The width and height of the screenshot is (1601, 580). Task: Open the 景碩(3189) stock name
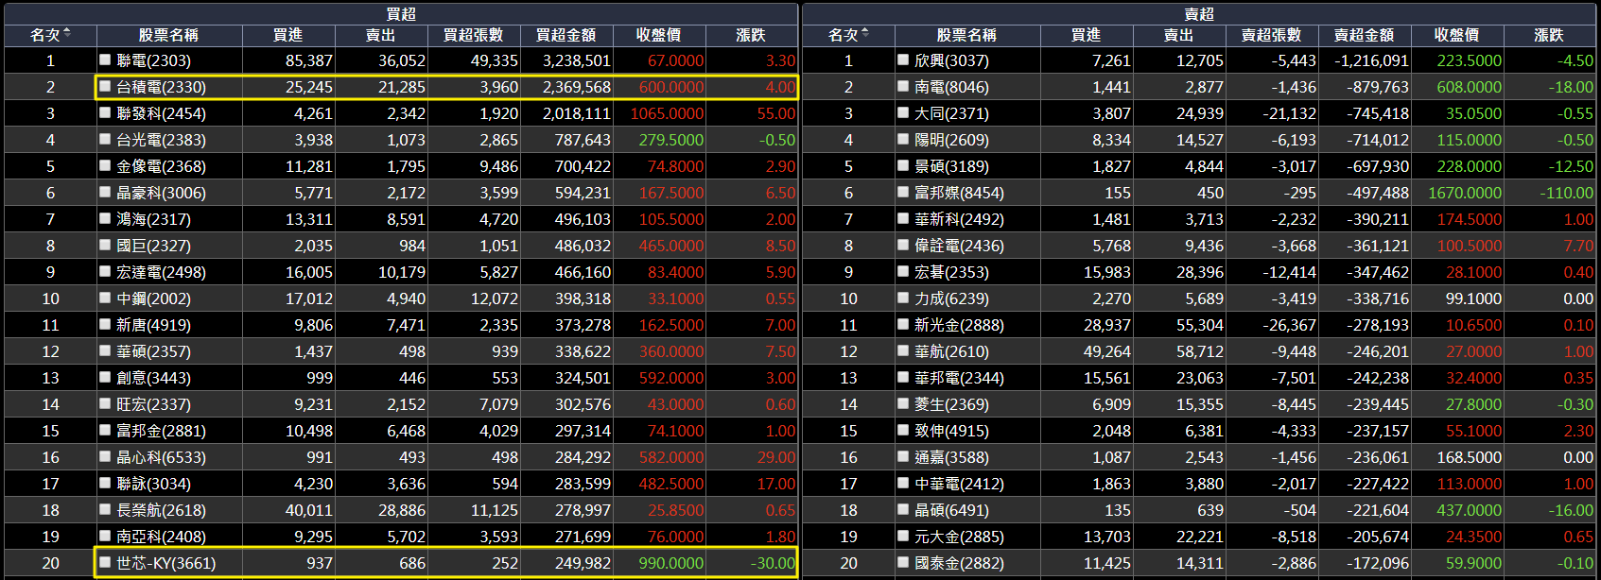coord(951,166)
